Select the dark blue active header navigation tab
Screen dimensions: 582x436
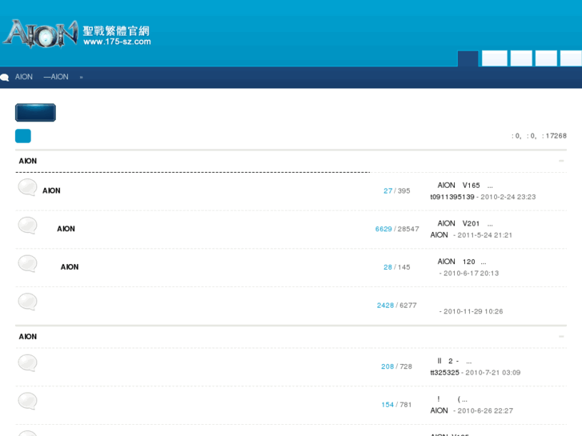[468, 58]
